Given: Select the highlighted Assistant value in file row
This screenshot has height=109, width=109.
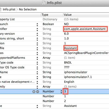Looking at the screenshot, I should (x=70, y=48).
